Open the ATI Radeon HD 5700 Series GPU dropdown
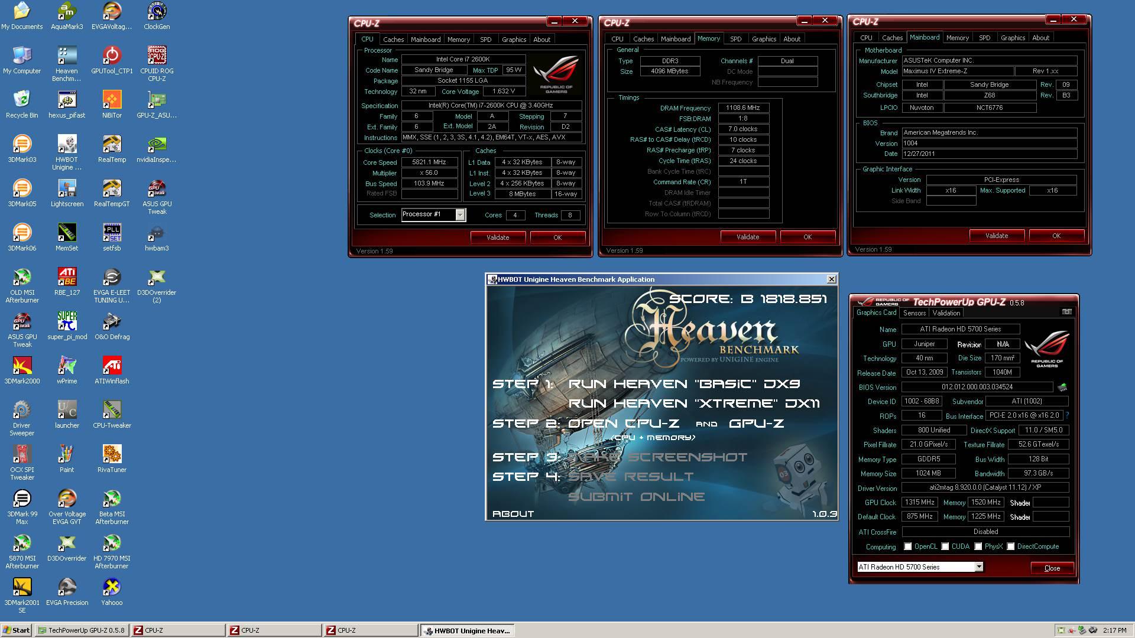 point(979,567)
